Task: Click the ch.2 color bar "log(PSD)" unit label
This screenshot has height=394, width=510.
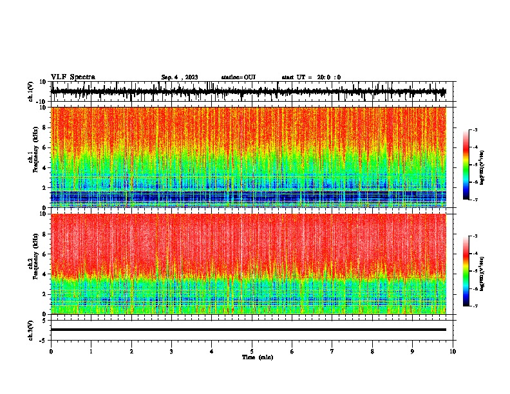Action: [482, 274]
